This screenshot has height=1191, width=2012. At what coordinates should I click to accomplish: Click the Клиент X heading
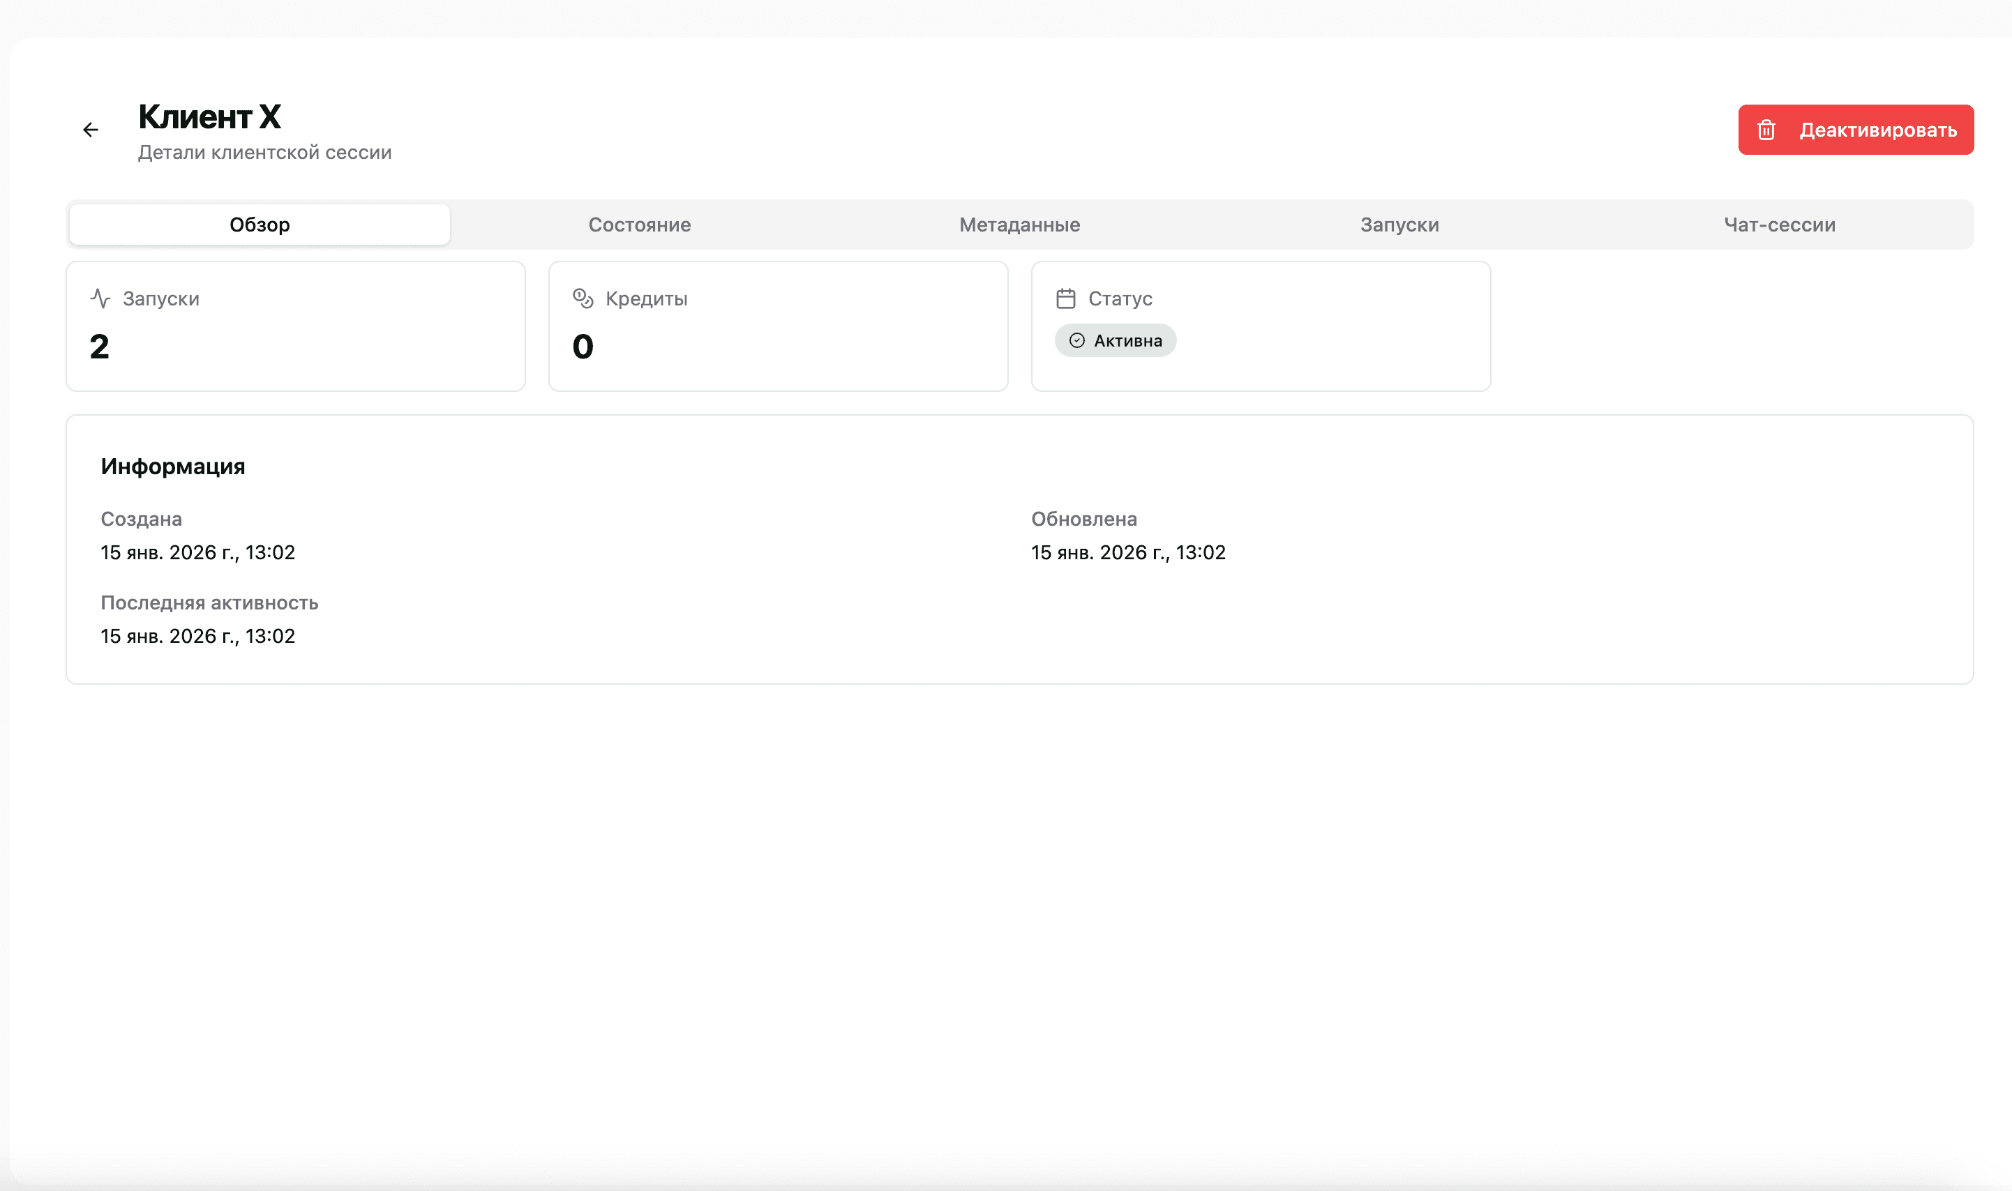[x=209, y=116]
